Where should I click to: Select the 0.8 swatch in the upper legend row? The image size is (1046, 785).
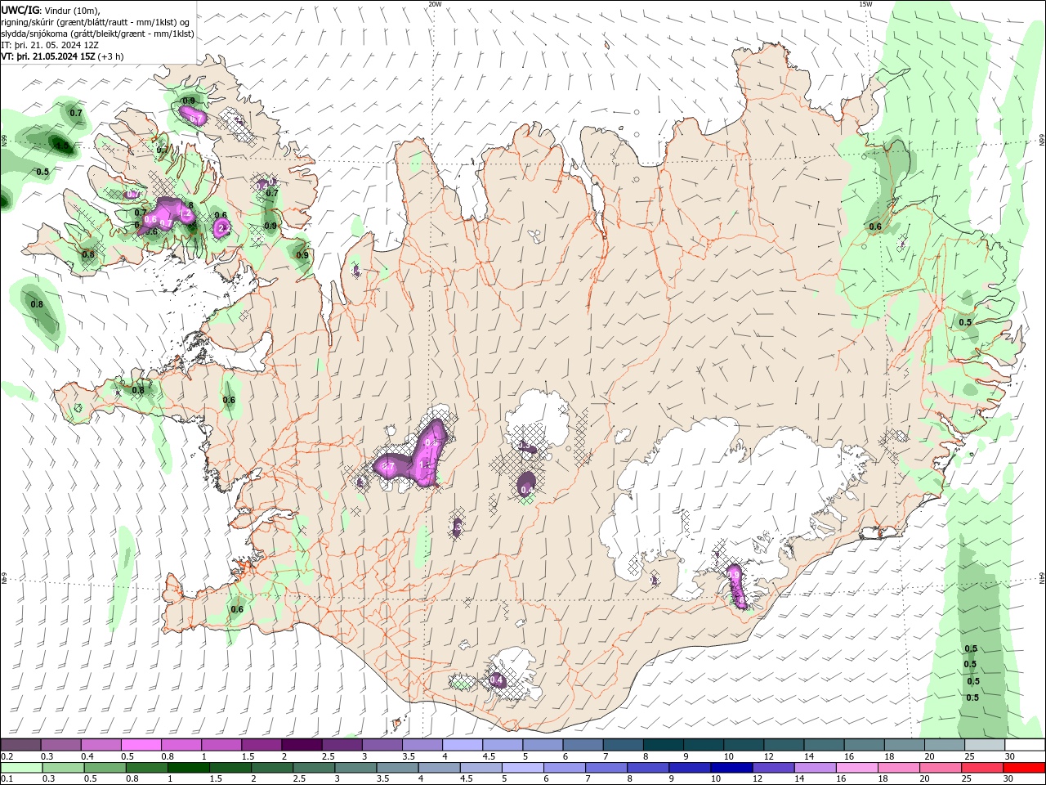click(181, 745)
